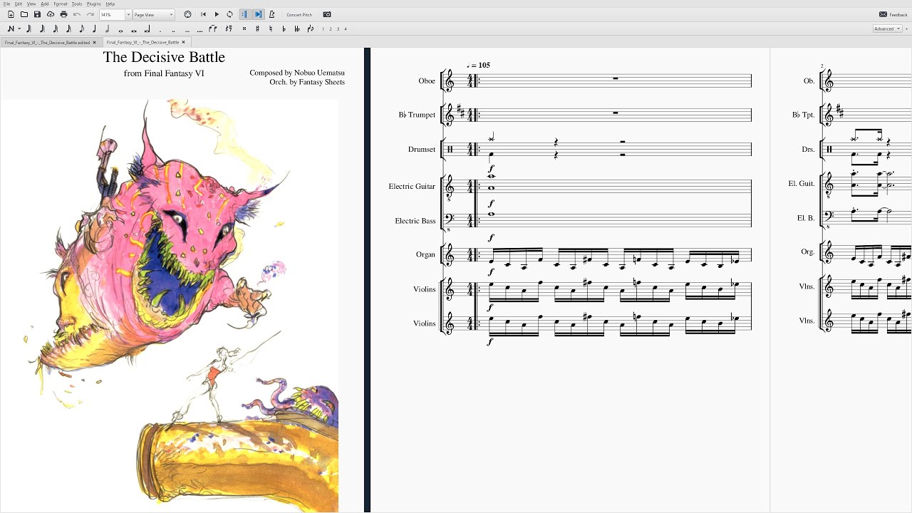This screenshot has height=513, width=912.
Task: Toggle loop playback
Action: [229, 14]
